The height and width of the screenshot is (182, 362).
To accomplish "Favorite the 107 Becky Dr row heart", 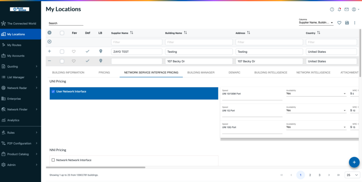I will click(74, 61).
